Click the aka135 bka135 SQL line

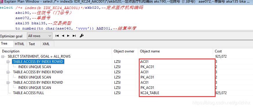[x=43, y=23]
